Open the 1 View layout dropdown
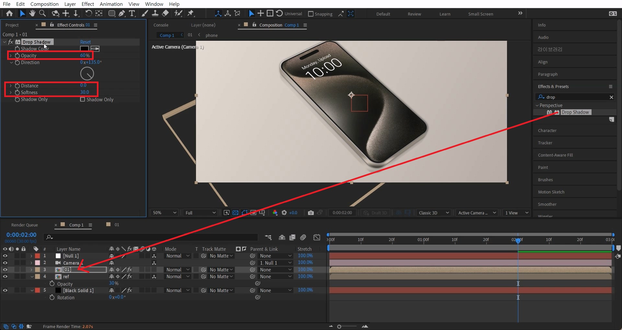This screenshot has height=330, width=622. 517,213
